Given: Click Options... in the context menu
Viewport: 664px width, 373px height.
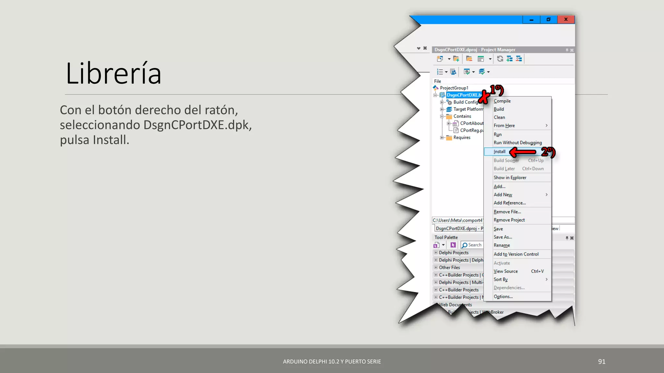Looking at the screenshot, I should (503, 297).
